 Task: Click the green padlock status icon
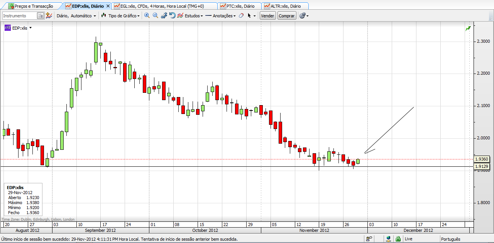398,239
